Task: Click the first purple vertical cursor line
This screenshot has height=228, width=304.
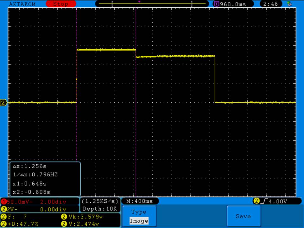Action: pyautogui.click(x=76, y=127)
